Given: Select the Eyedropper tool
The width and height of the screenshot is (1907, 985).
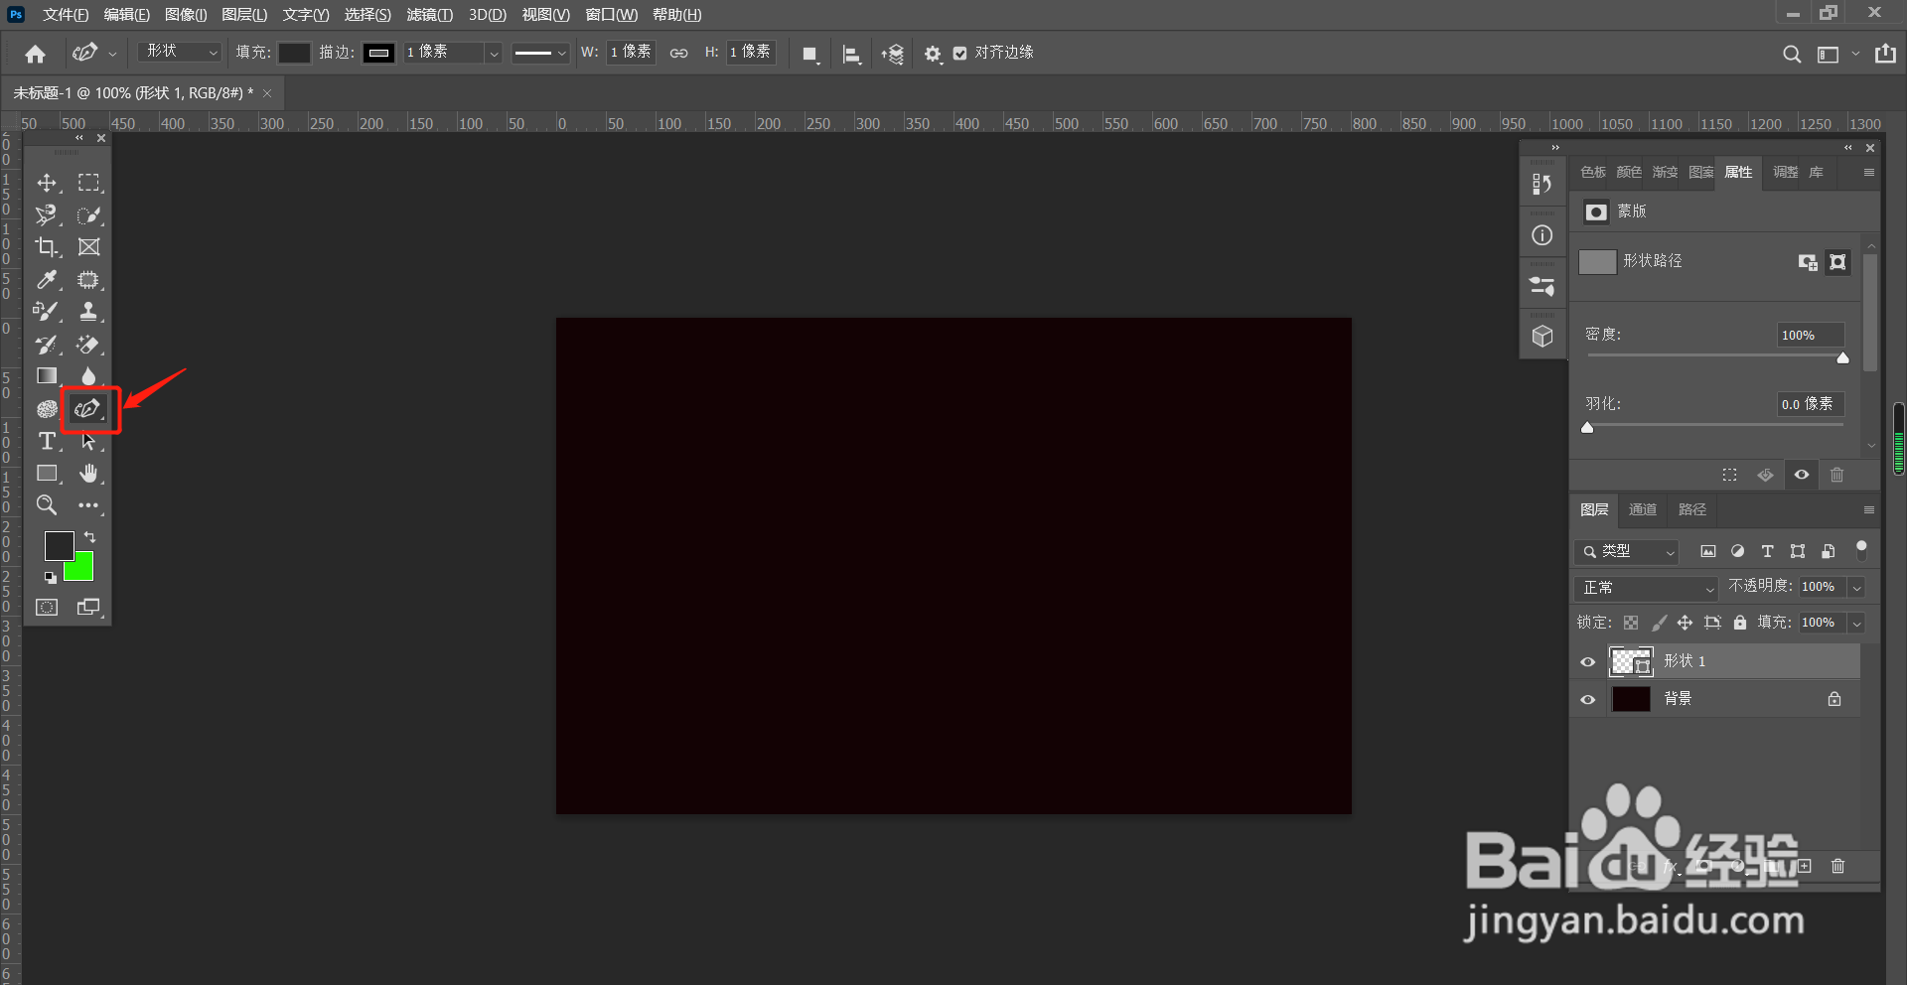Looking at the screenshot, I should [47, 280].
